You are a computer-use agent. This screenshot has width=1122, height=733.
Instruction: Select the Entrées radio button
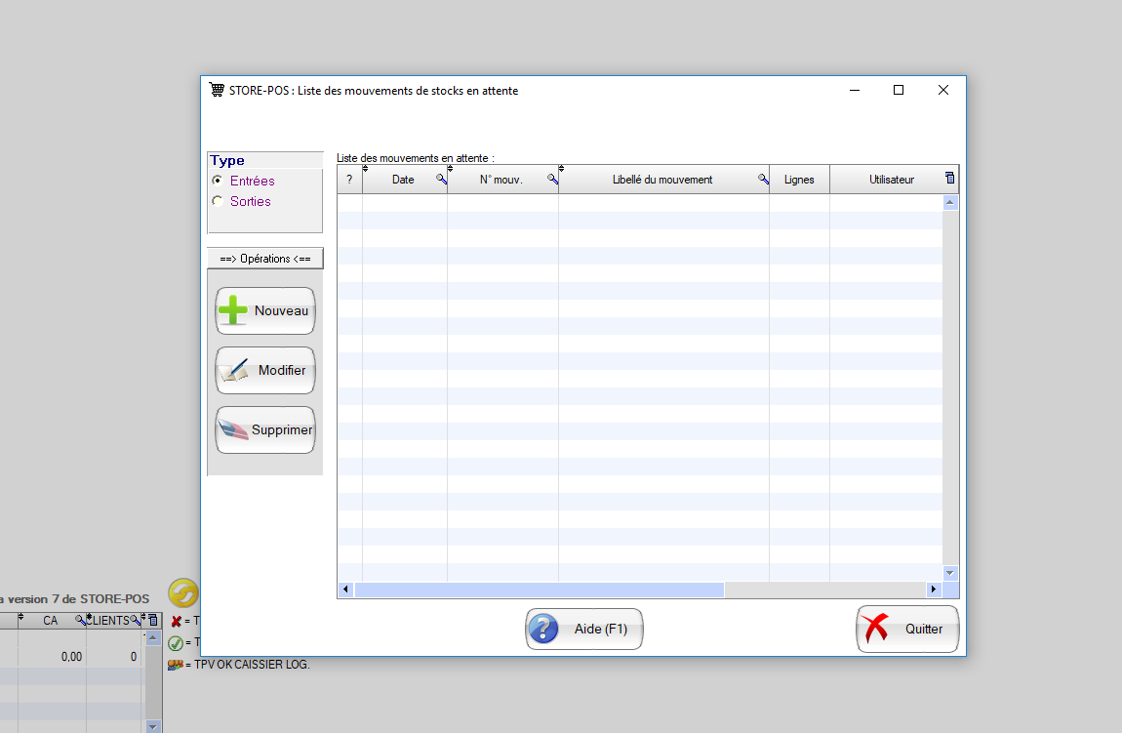[x=217, y=181]
